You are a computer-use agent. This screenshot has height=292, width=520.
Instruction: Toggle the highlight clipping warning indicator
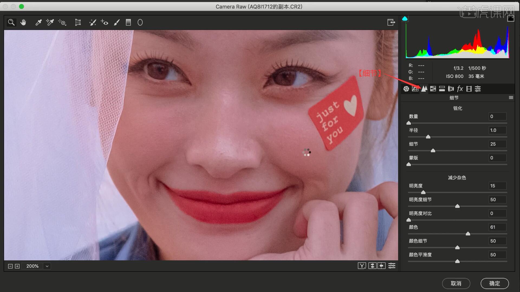pos(511,19)
